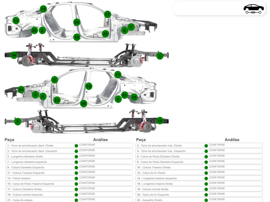Select marker 17 on front right pillar
The width and height of the screenshot is (270, 202).
tap(108, 14)
